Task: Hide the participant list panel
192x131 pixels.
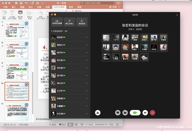Action: tap(98, 113)
